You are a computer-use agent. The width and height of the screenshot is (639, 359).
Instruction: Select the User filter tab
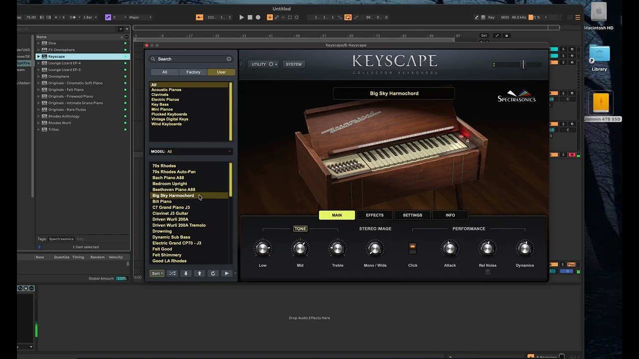click(221, 72)
